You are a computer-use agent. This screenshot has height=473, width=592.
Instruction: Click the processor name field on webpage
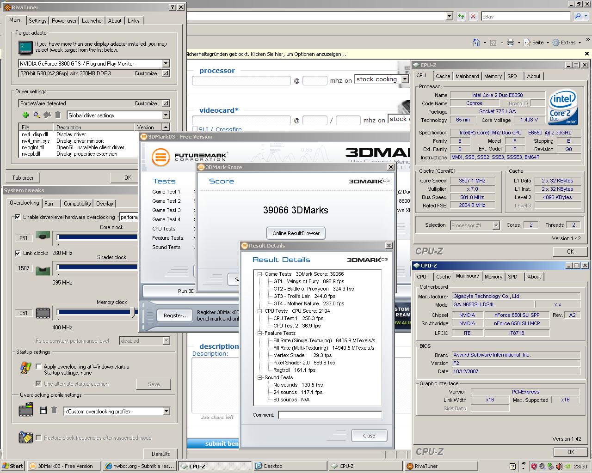(x=241, y=80)
